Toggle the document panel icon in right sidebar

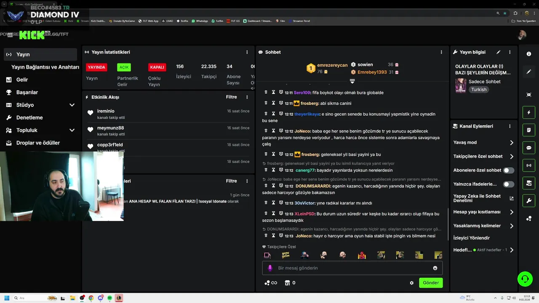click(x=529, y=130)
